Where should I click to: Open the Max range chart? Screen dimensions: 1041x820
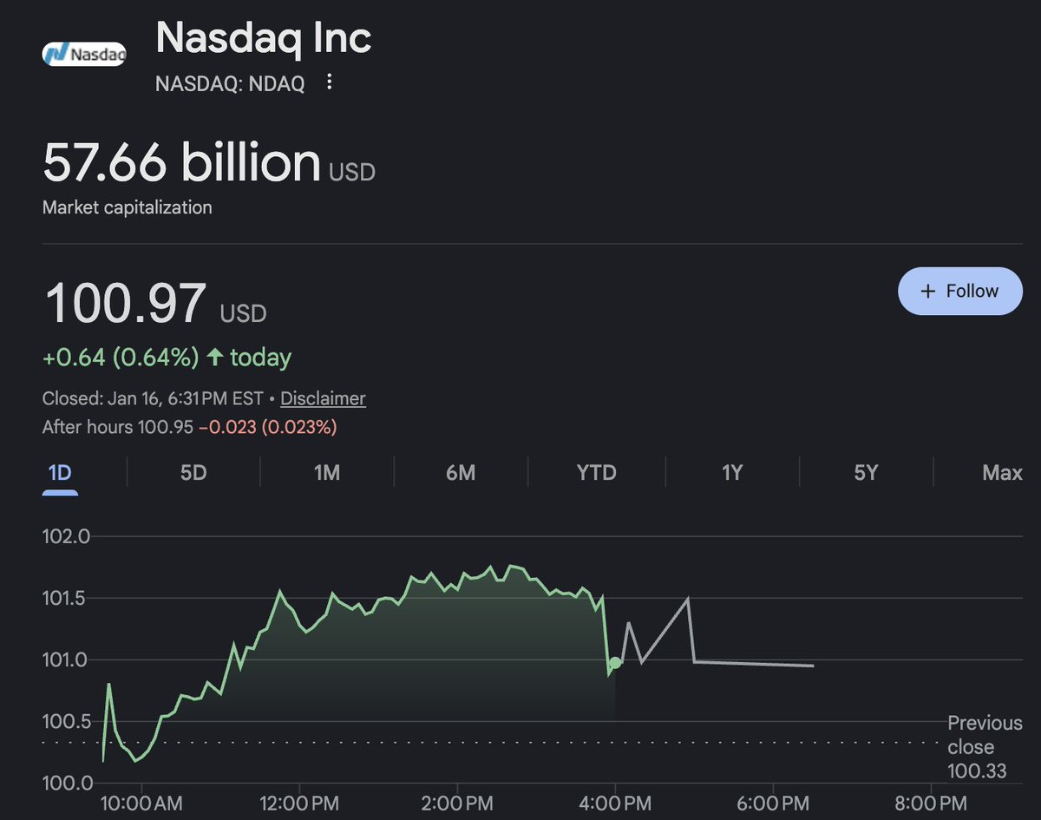tap(1002, 473)
